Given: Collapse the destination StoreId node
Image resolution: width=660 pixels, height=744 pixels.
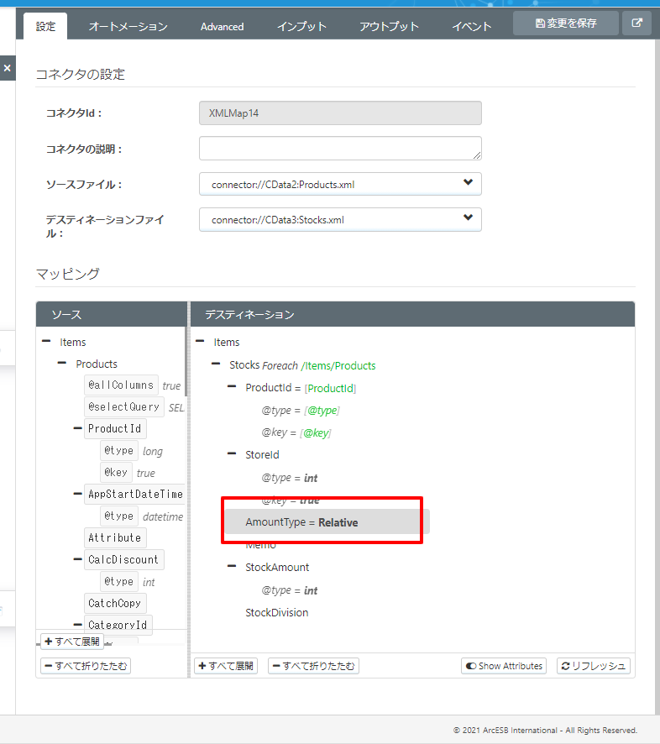Looking at the screenshot, I should click(232, 453).
